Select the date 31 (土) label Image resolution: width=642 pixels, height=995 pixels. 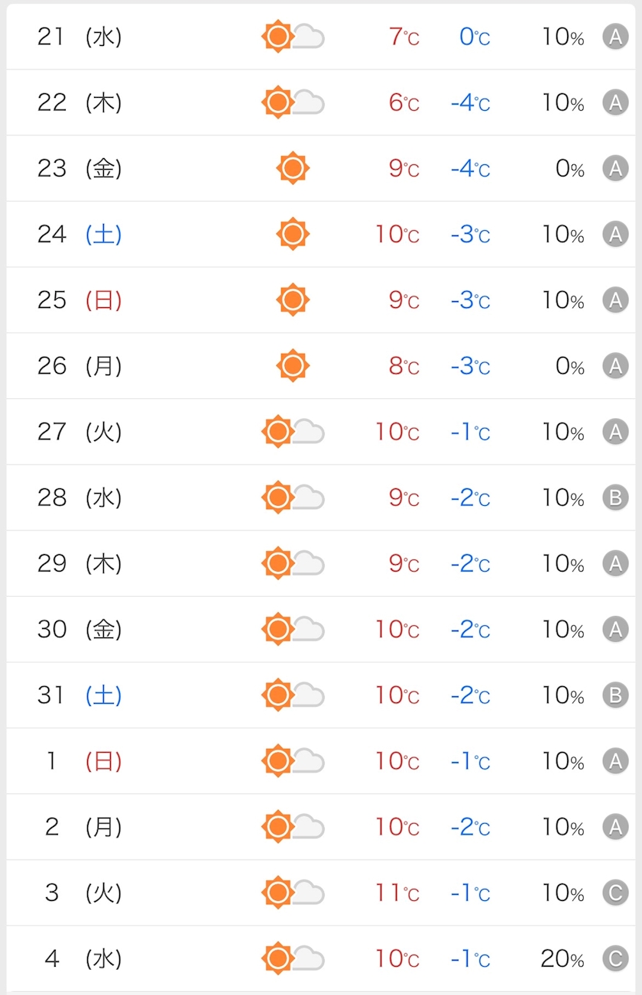tap(79, 695)
